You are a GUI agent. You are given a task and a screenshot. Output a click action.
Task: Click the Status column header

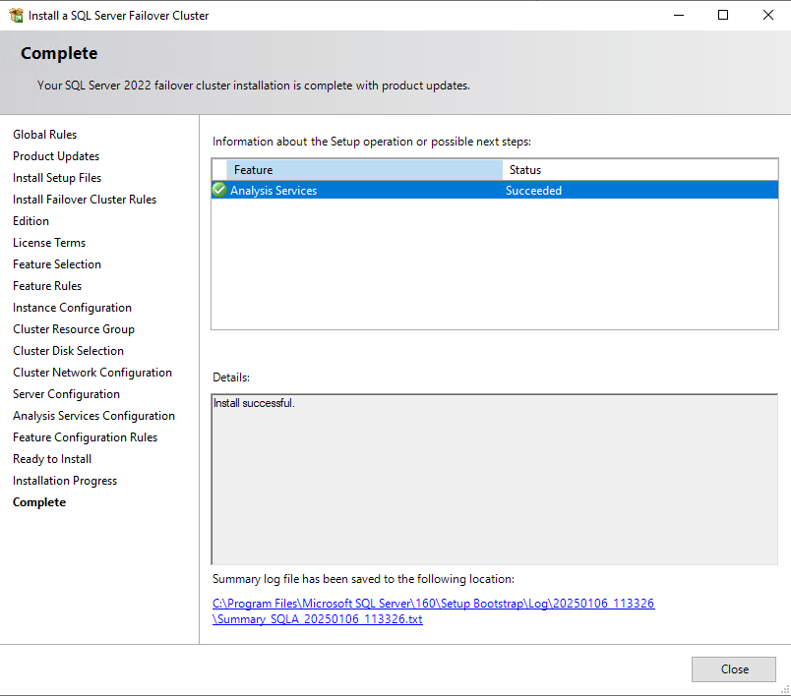coord(639,170)
